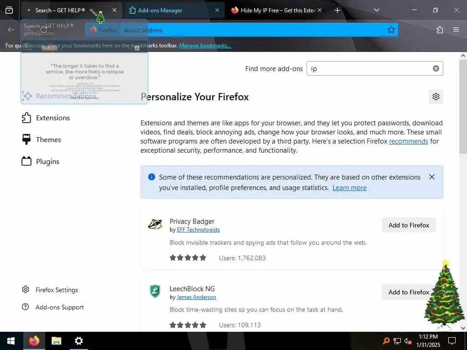This screenshot has width=467, height=350.
Task: Switch to the Add-ons Manager tab
Action: [x=174, y=10]
